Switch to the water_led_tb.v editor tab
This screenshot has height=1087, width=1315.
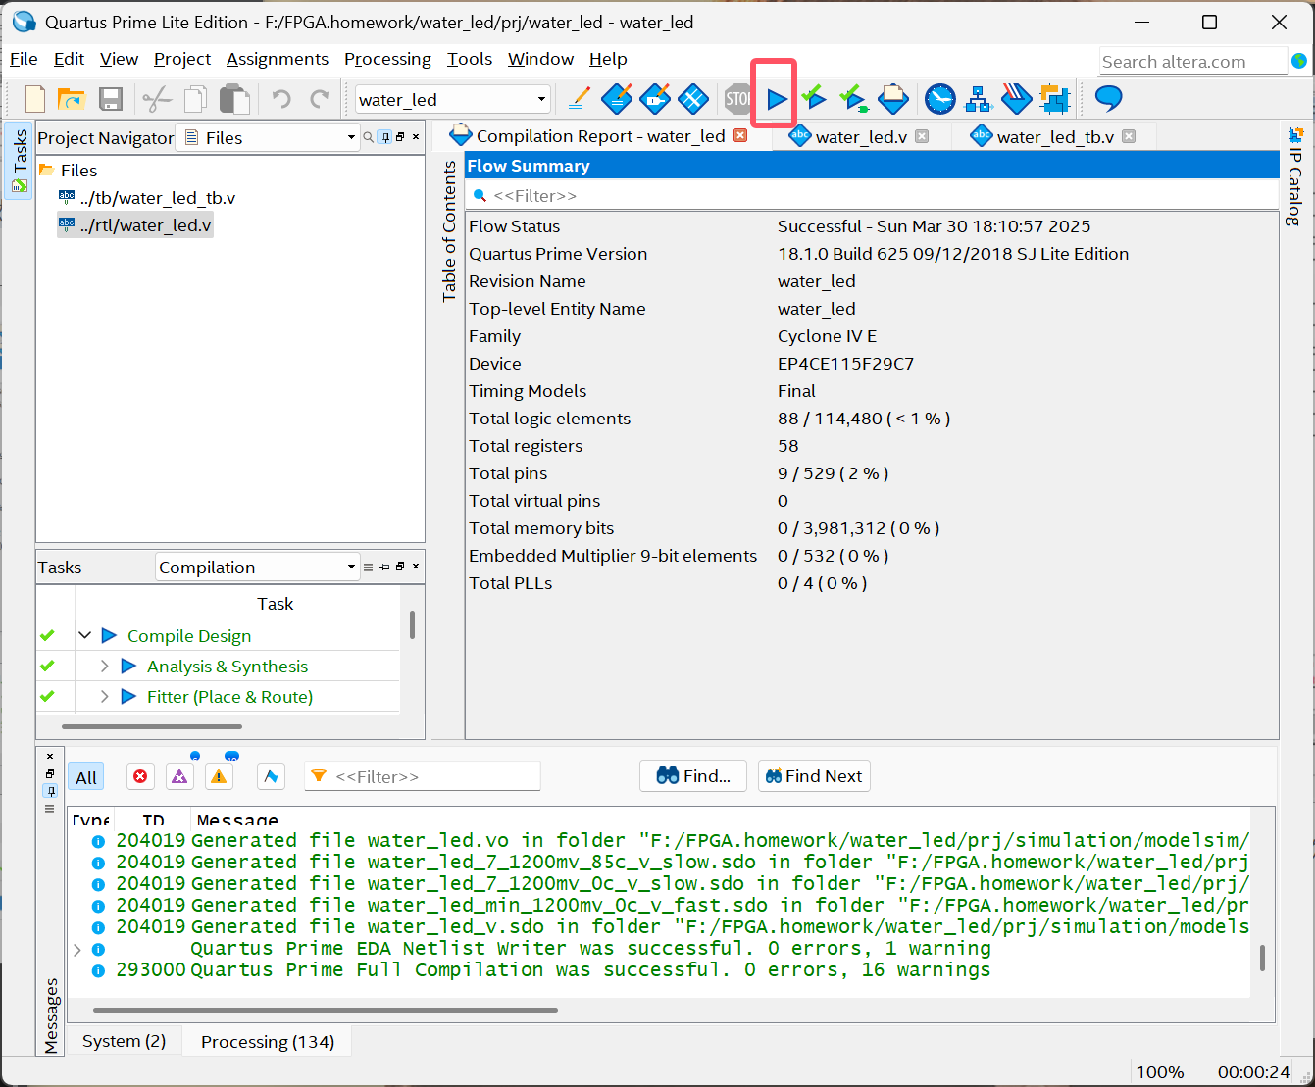tap(1054, 137)
